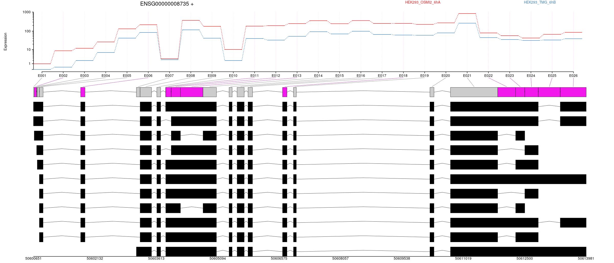This screenshot has height=263, width=614.
Task: Click exon label E015
Action: (339, 76)
